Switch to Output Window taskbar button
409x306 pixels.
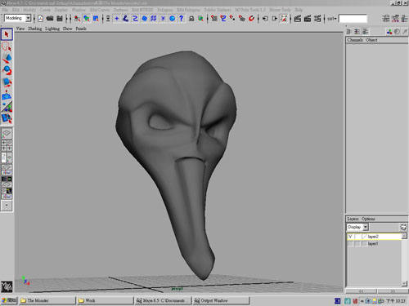pyautogui.click(x=221, y=300)
